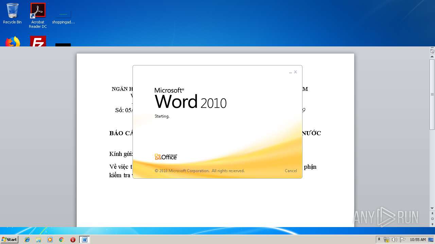Viewport: 435px width, 244px height.
Task: Open the Recycle Bin desktop icon
Action: click(x=12, y=14)
